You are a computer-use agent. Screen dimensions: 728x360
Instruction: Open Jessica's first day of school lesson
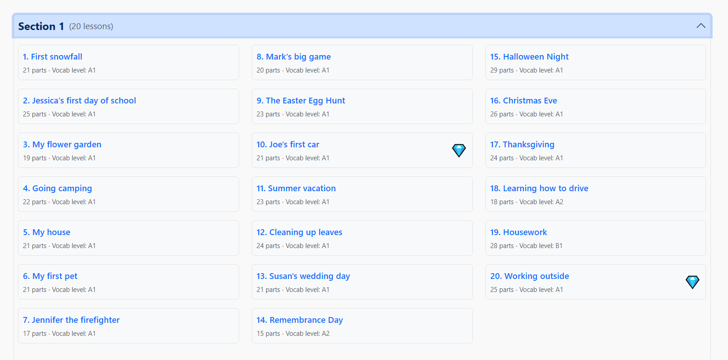(x=79, y=101)
